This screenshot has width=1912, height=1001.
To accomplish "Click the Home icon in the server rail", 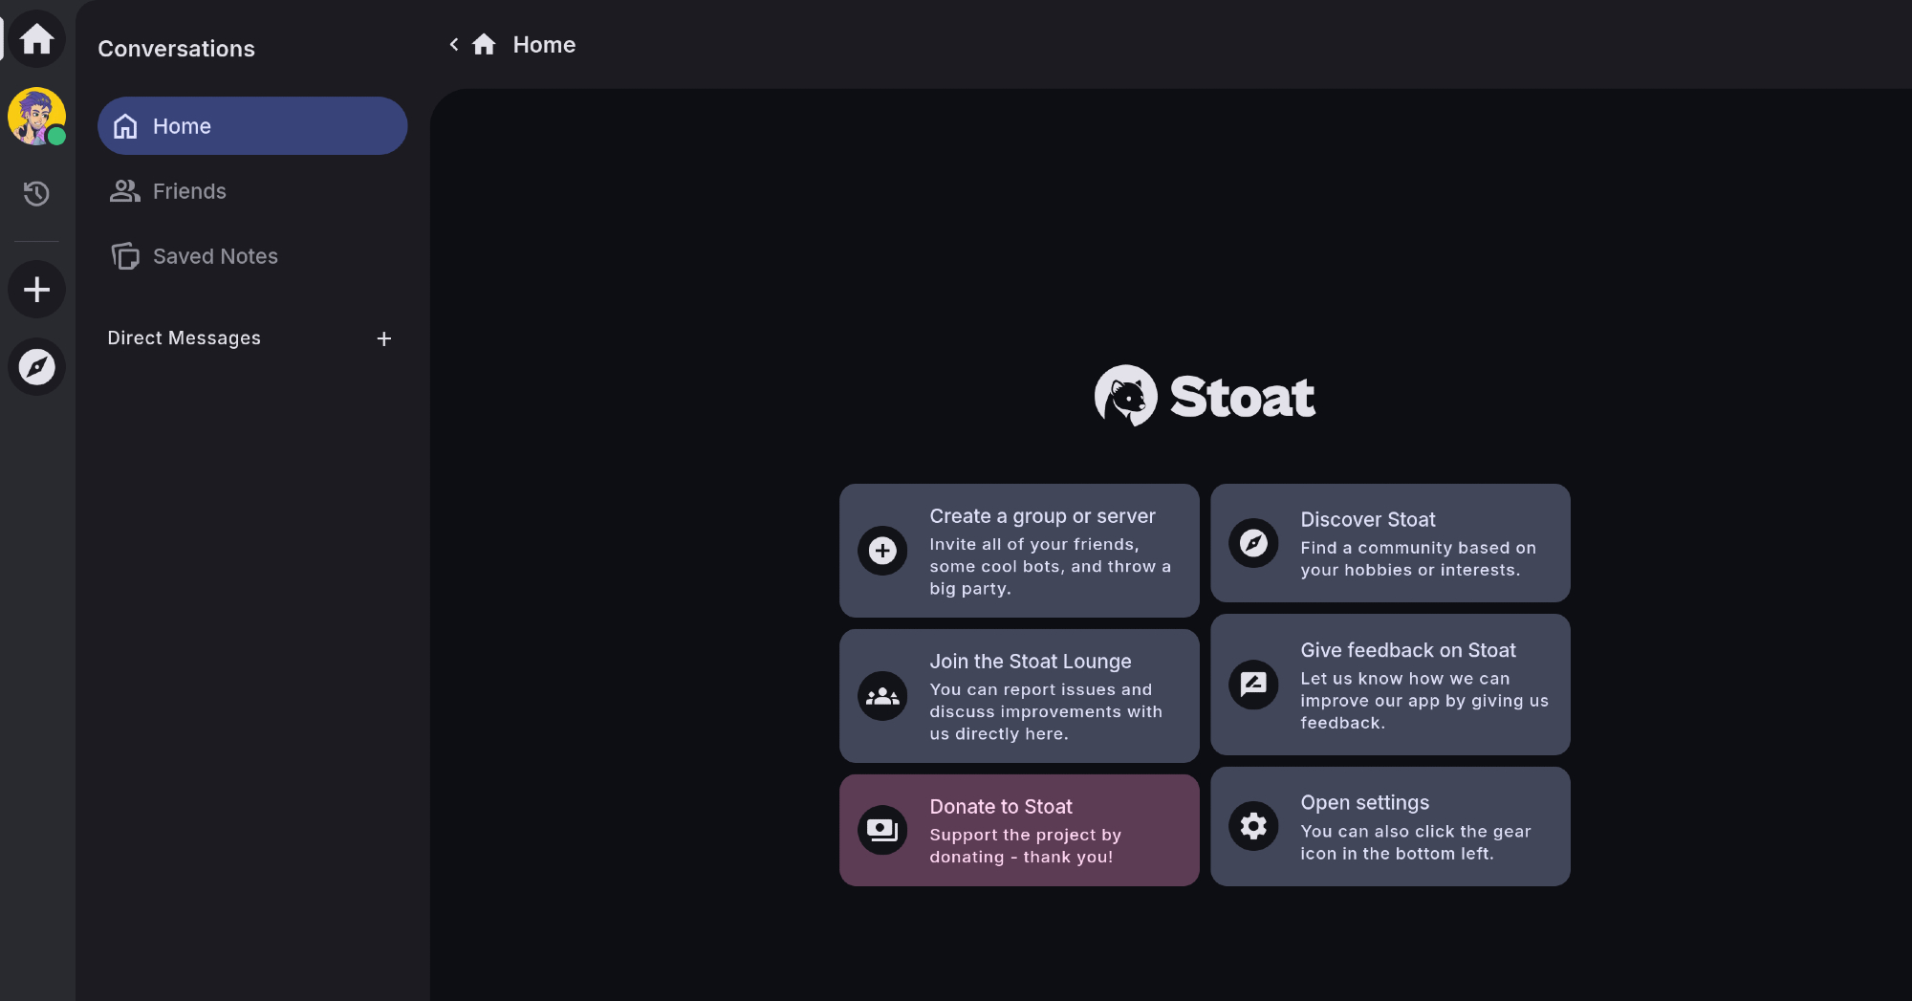I will coord(36,39).
